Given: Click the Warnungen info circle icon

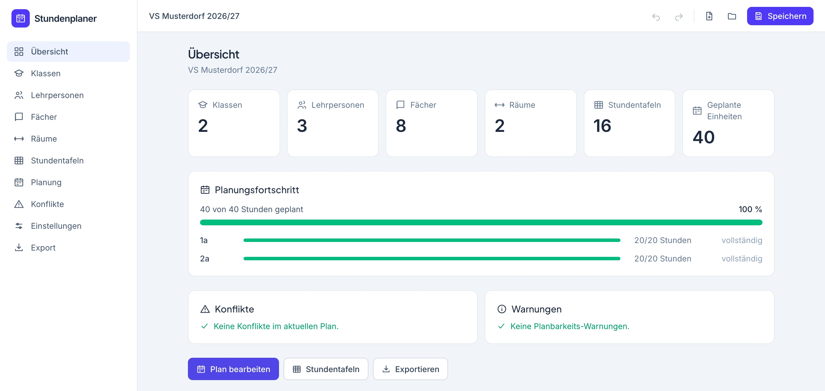Looking at the screenshot, I should (x=502, y=309).
